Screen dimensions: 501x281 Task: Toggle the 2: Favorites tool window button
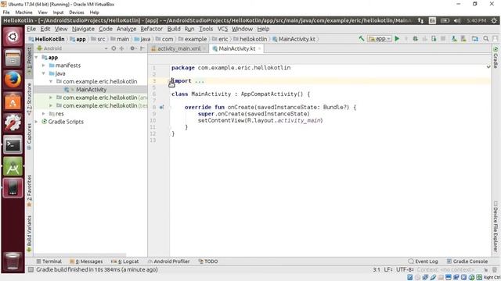29,190
